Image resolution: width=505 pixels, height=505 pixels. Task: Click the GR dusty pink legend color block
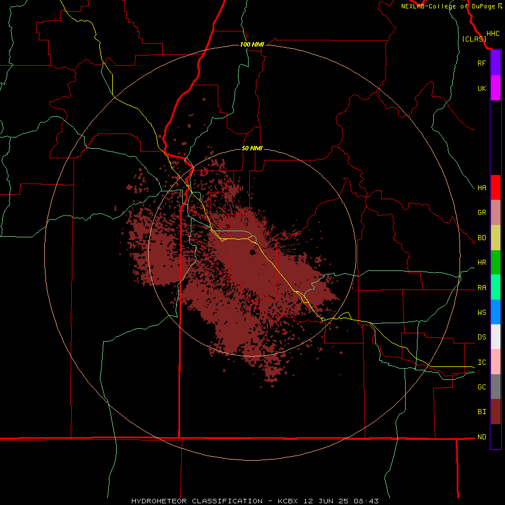point(495,213)
